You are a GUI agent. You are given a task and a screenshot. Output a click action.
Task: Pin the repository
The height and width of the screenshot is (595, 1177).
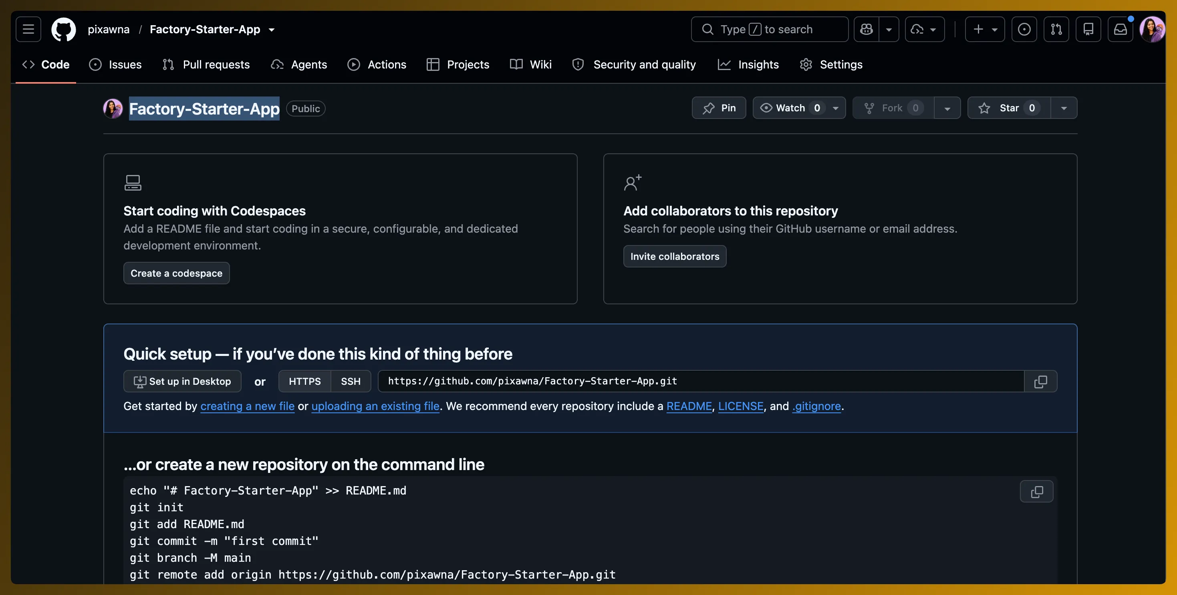[719, 108]
